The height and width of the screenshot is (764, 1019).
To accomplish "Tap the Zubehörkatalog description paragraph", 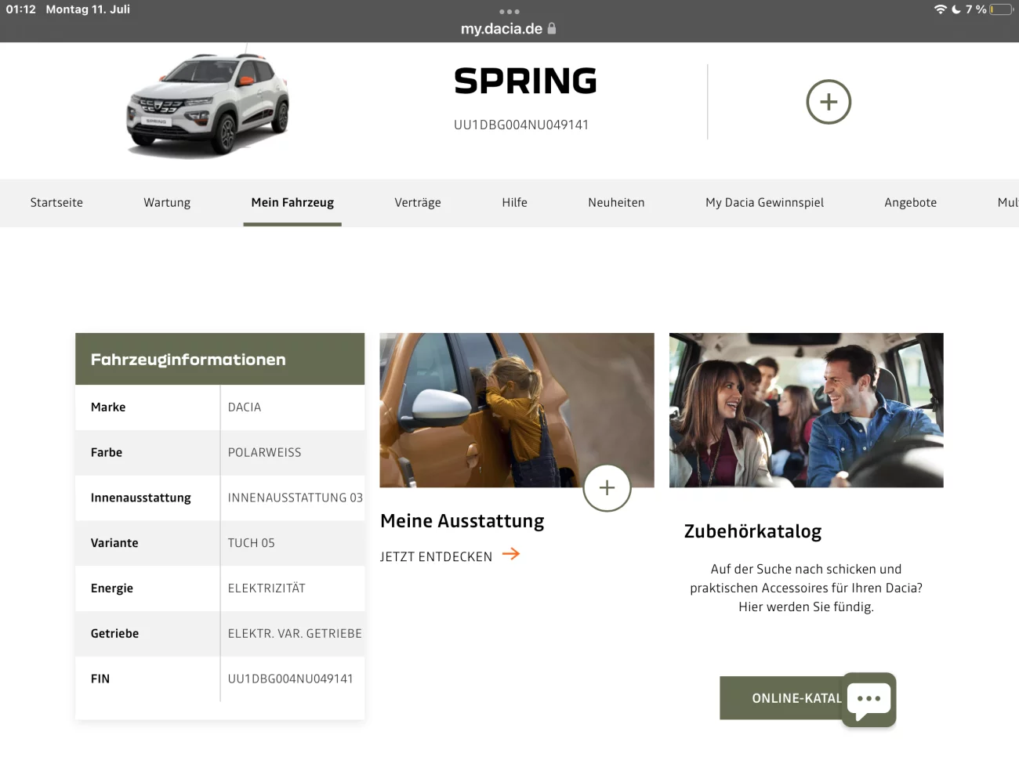I will [806, 588].
